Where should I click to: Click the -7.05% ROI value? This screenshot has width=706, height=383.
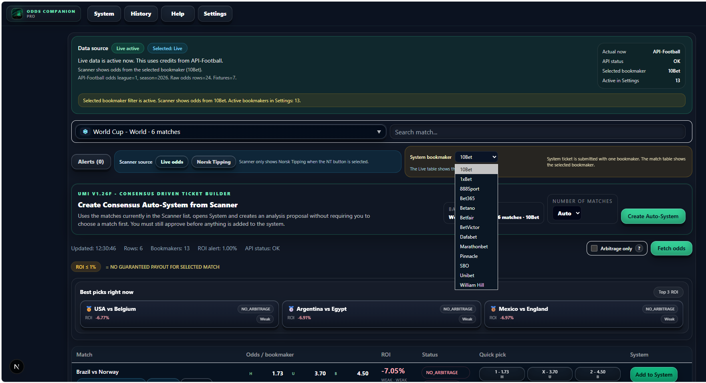(393, 371)
